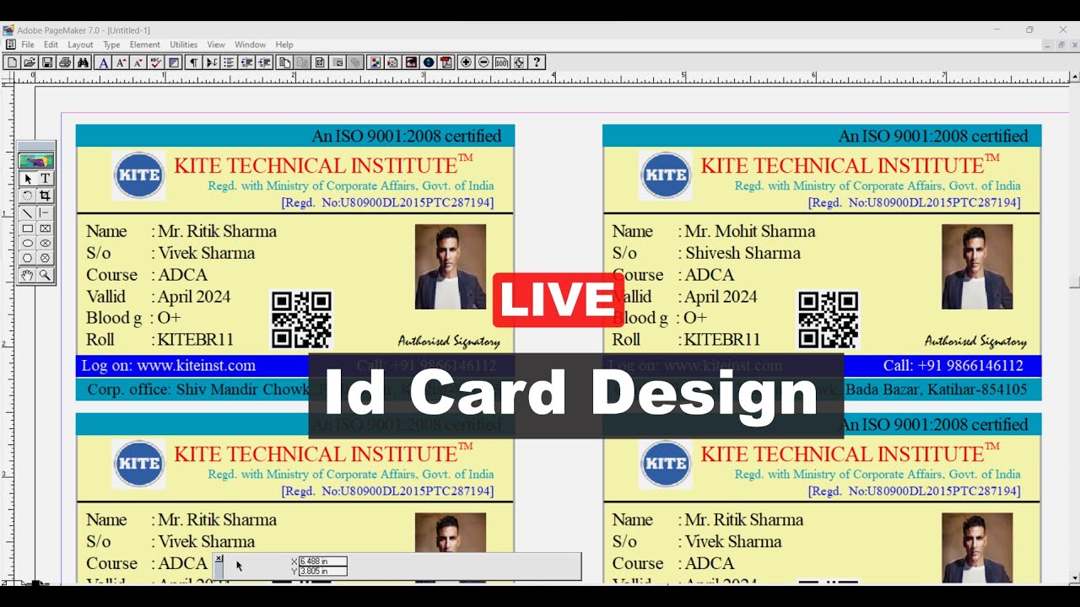Click the New document toolbar icon

(x=12, y=62)
